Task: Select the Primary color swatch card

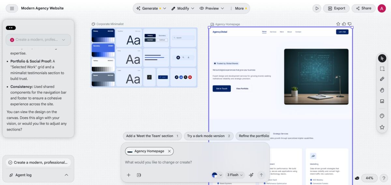Action: (103, 36)
